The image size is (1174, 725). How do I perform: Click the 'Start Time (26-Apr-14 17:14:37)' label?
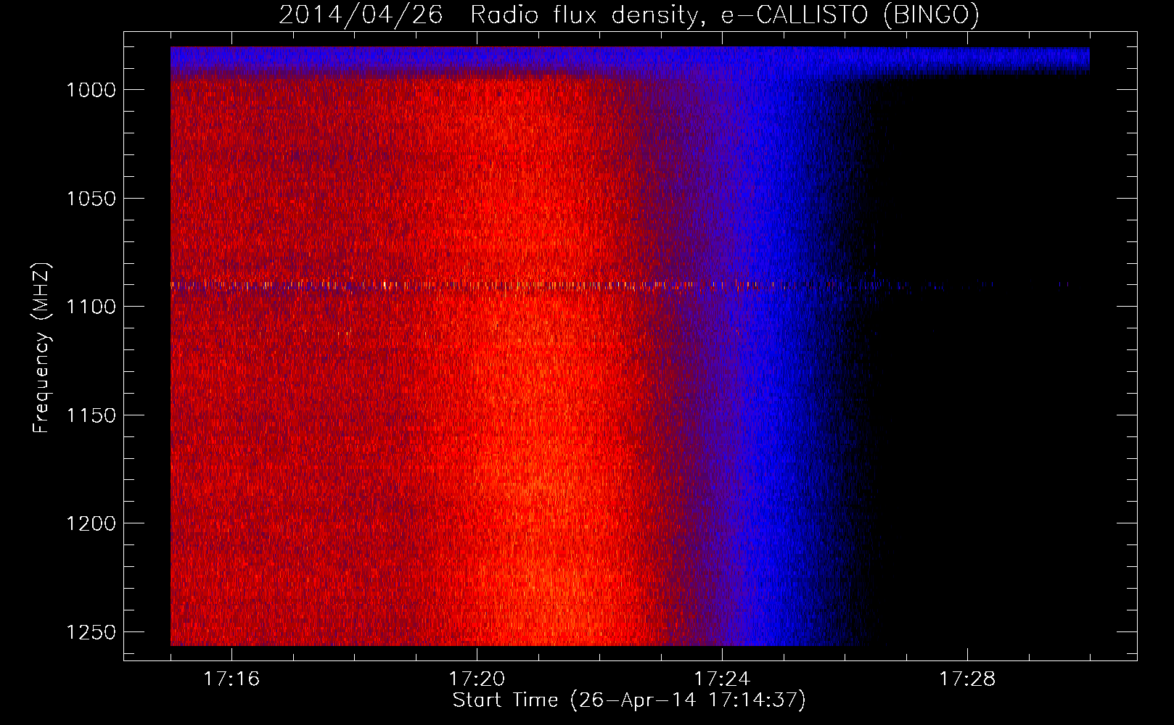point(629,700)
